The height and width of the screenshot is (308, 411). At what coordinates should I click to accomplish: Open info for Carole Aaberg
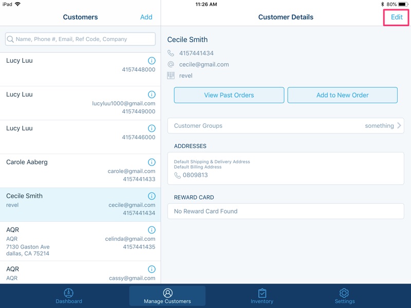pos(152,162)
